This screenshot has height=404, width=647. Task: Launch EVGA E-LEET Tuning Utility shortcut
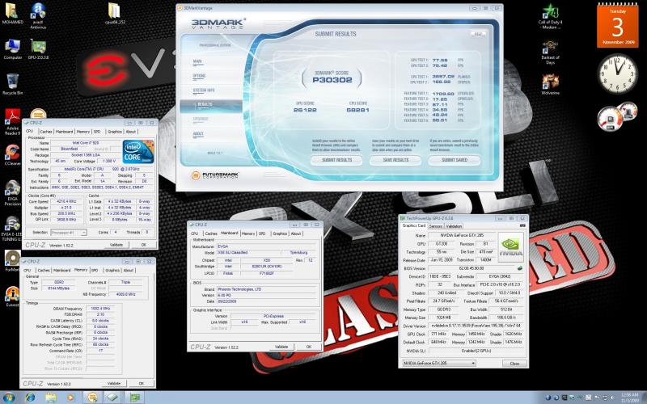click(12, 229)
